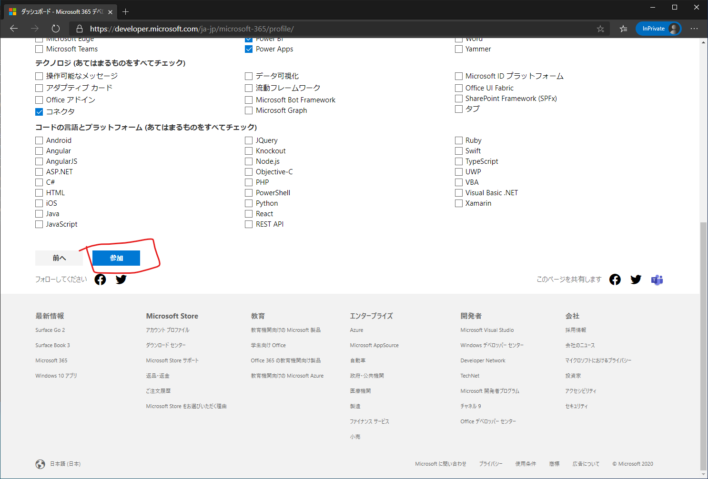Viewport: 708px width, 479px height.
Task: Open a new tab with the plus icon
Action: tap(126, 11)
